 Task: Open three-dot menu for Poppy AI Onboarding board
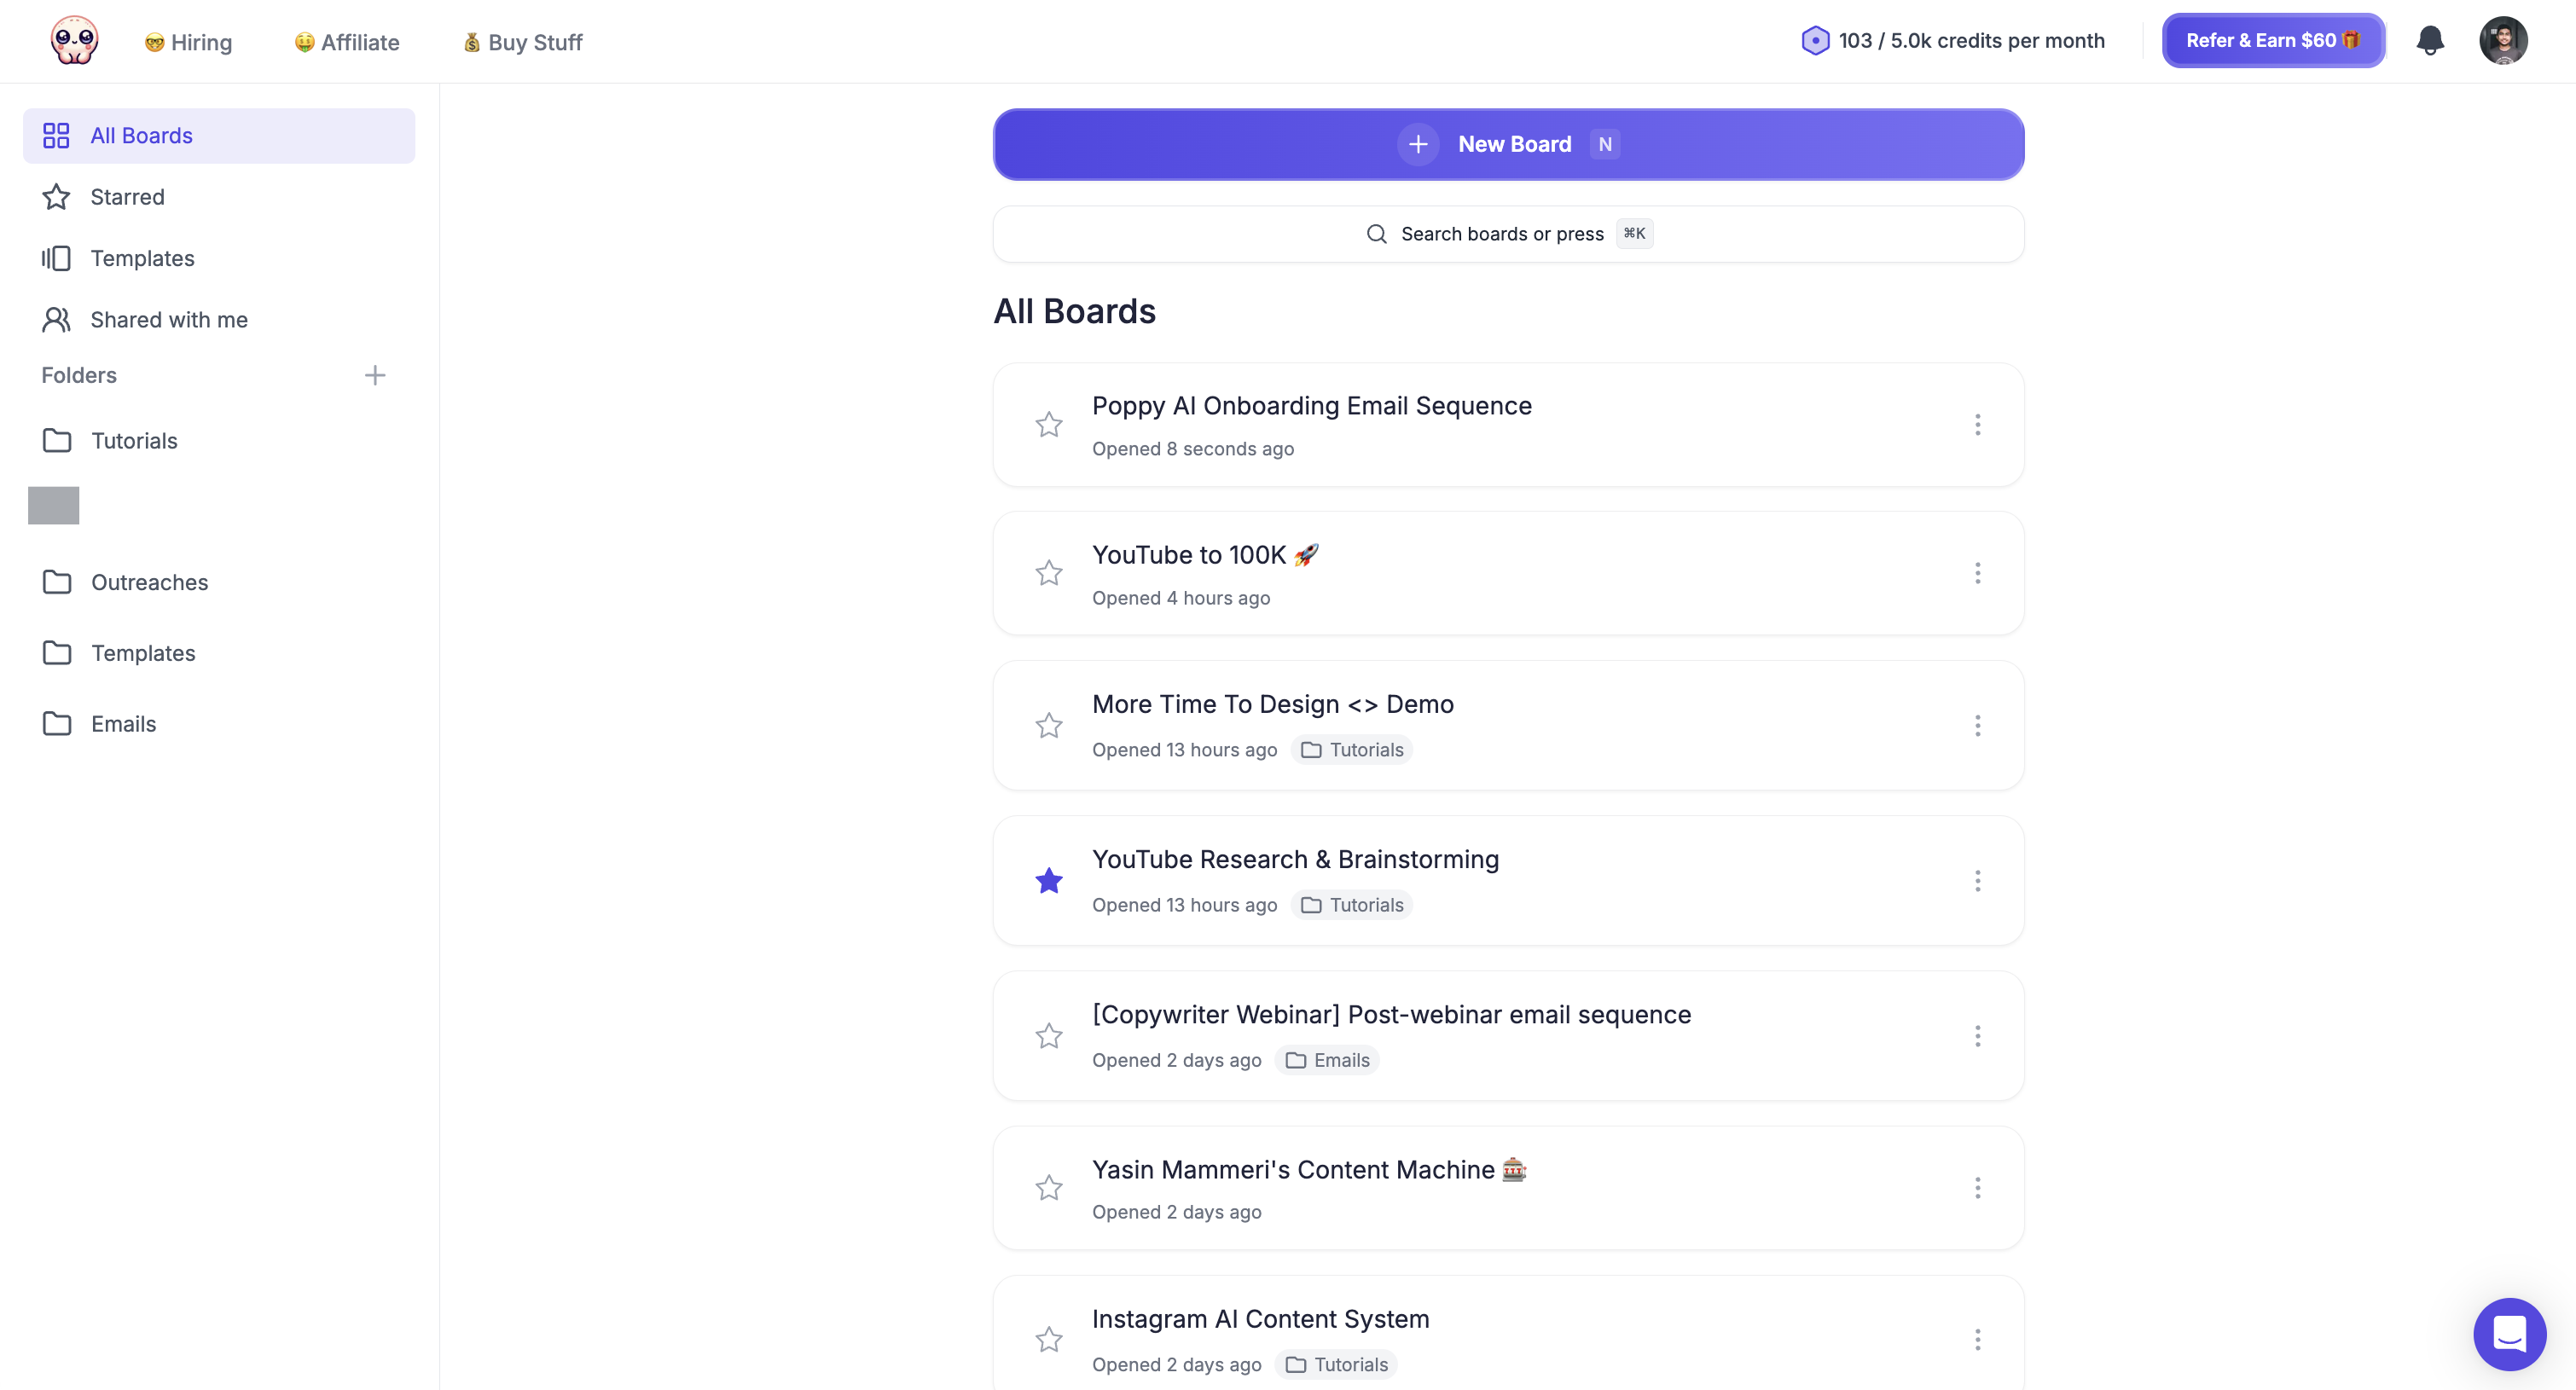(x=1977, y=425)
